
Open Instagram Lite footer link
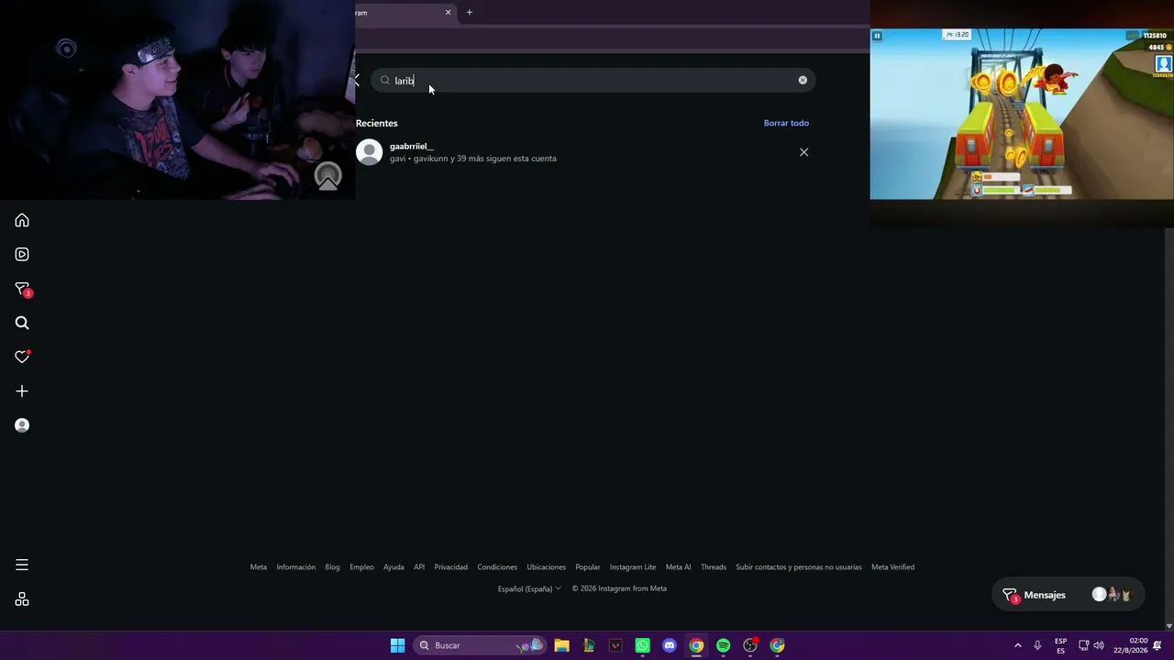(633, 567)
